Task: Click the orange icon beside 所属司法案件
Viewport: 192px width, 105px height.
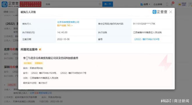Action: click(x=40, y=49)
